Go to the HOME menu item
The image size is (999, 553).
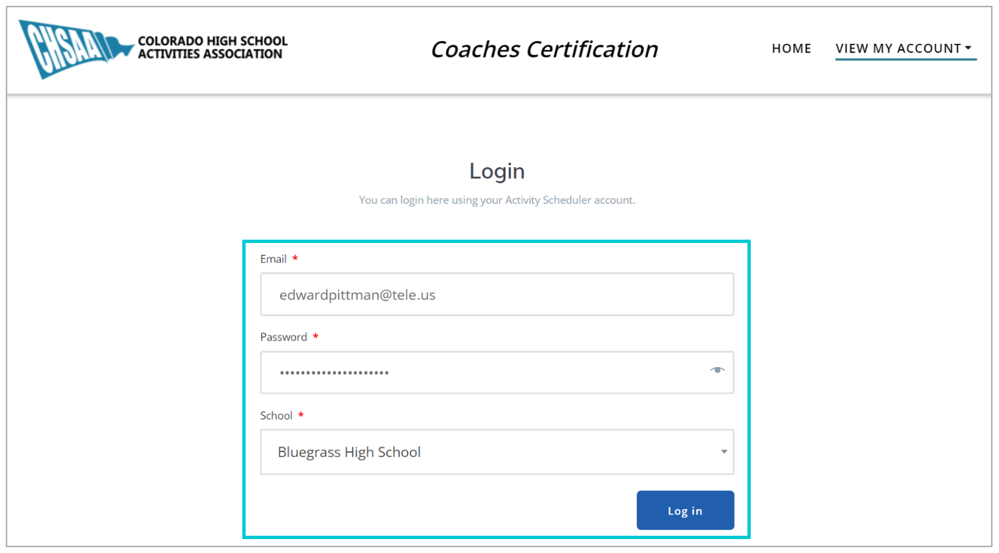791,48
